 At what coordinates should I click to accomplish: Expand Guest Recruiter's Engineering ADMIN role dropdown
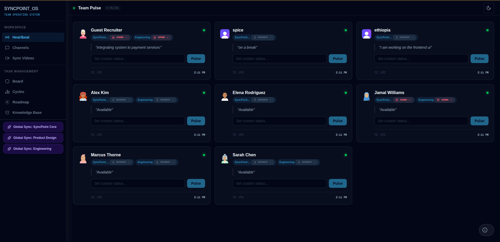161,37
